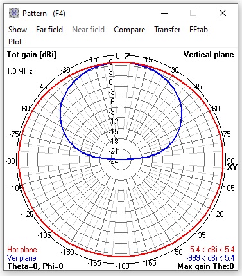Open the FFtab menu
The width and height of the screenshot is (242, 276).
[x=198, y=30]
